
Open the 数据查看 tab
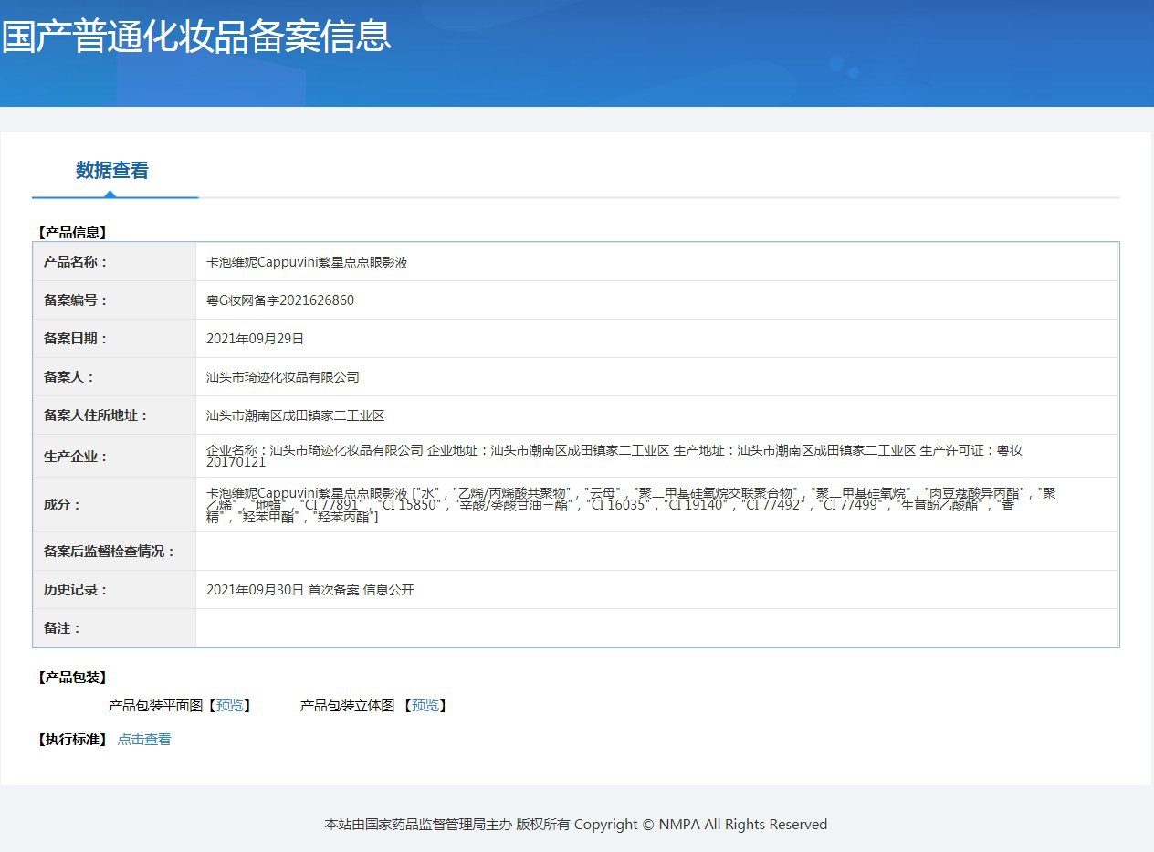112,171
